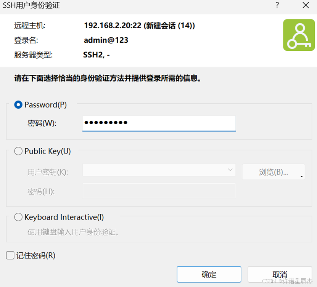The height and width of the screenshot is (287, 317).
Task: Click inside the 密码(W) password field
Action: click(159, 123)
